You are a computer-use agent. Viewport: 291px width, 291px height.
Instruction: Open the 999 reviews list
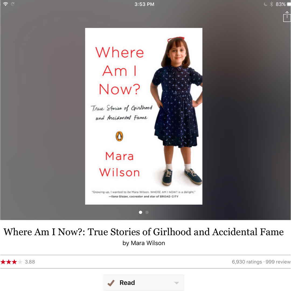click(278, 262)
